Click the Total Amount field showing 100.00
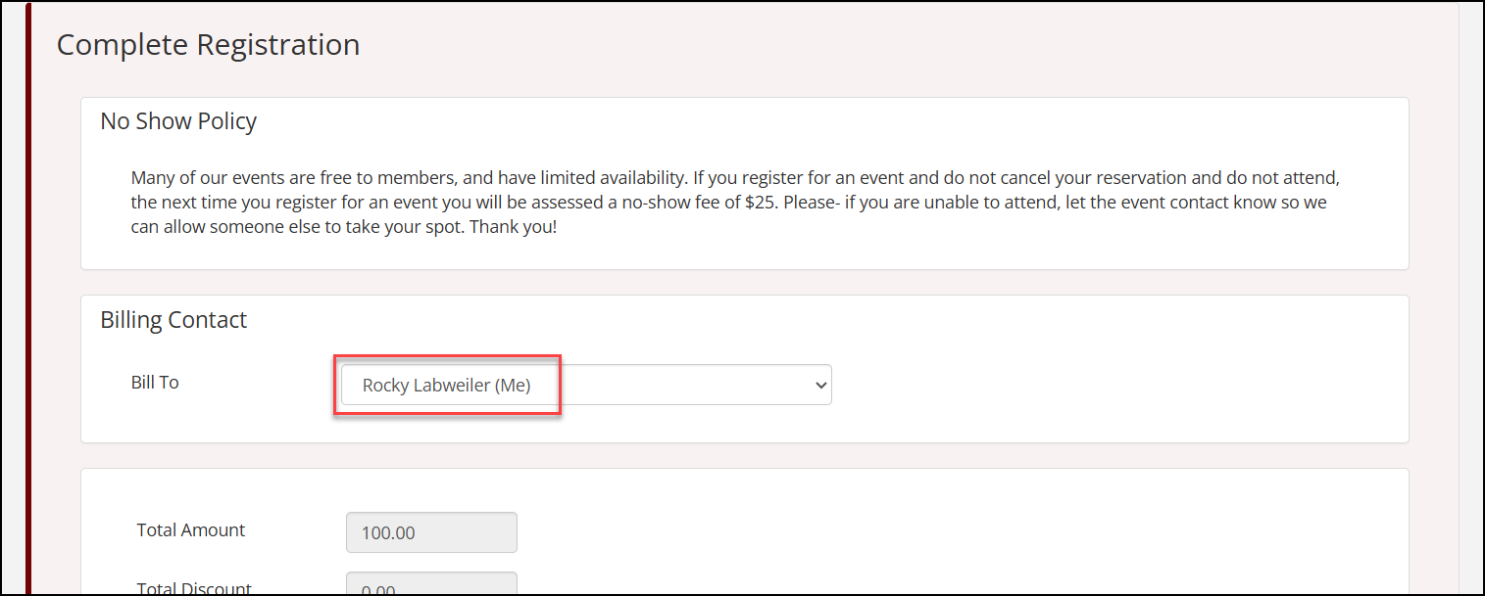 (431, 533)
